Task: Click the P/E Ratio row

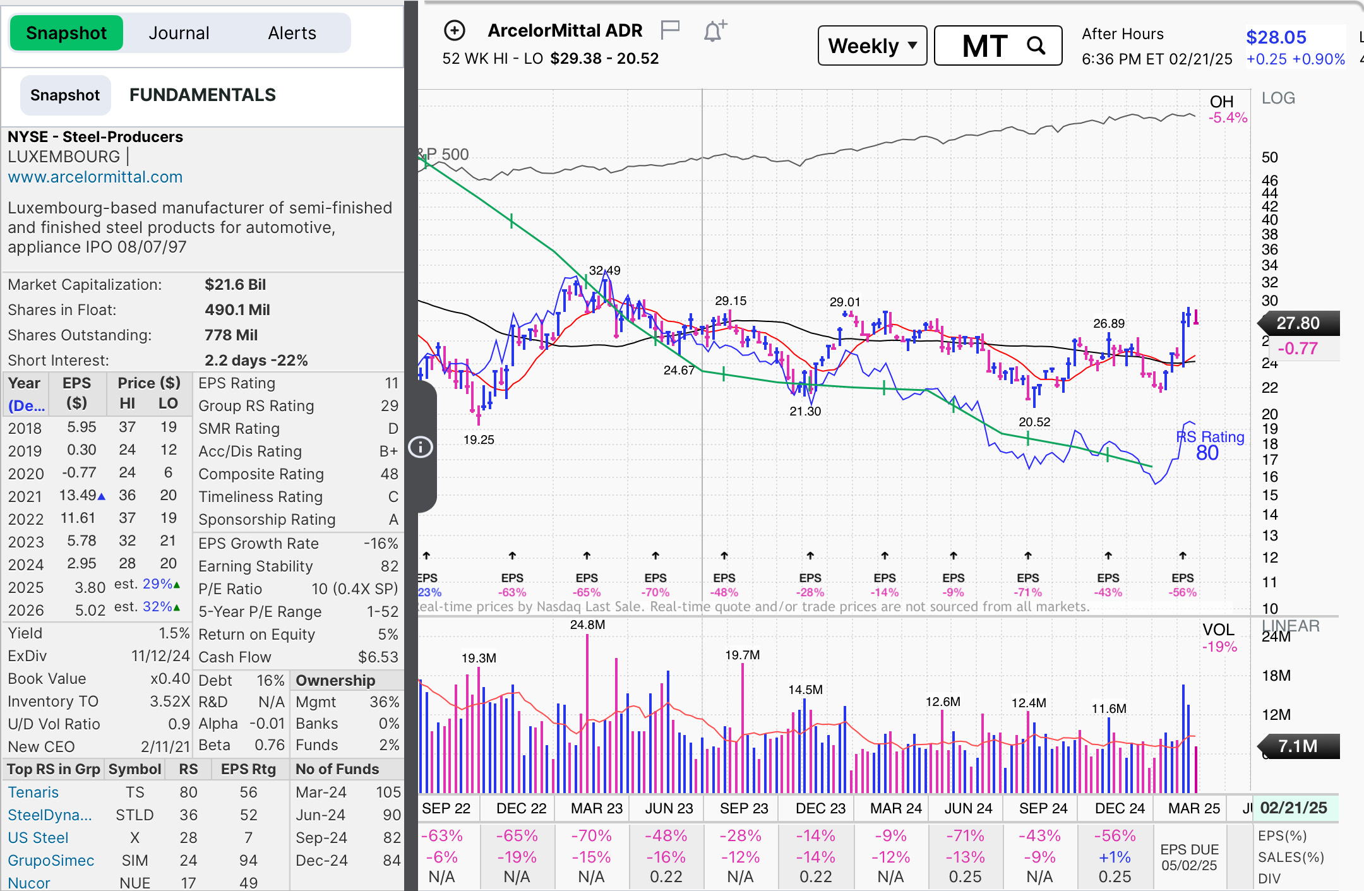Action: [298, 589]
